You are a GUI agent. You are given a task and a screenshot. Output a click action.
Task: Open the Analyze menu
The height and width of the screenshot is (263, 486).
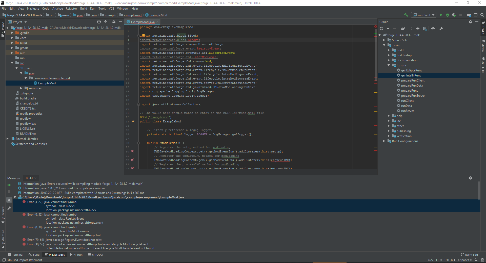[57, 9]
